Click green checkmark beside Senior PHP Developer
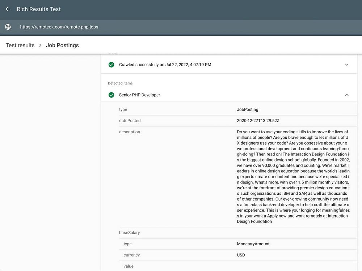 [111, 95]
